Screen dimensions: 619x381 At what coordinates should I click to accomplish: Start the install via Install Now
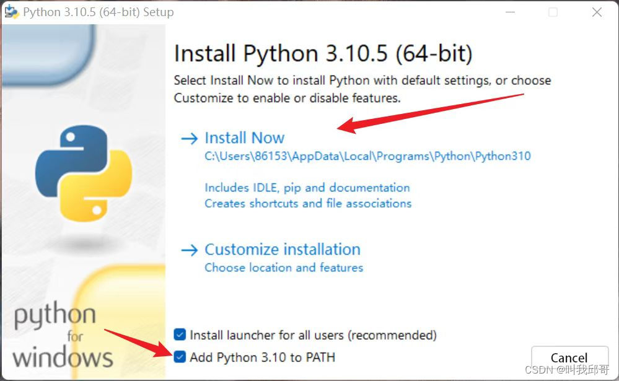[x=244, y=138]
